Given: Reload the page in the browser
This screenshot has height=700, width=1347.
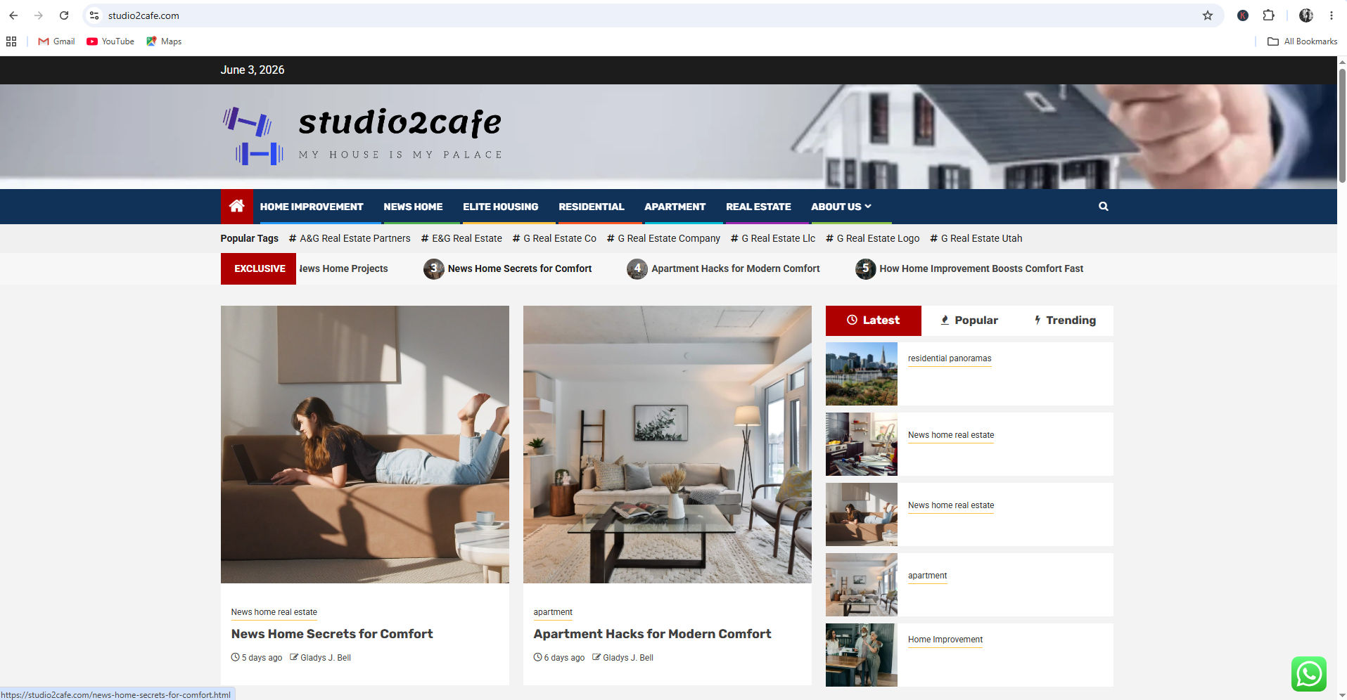Looking at the screenshot, I should pyautogui.click(x=64, y=15).
